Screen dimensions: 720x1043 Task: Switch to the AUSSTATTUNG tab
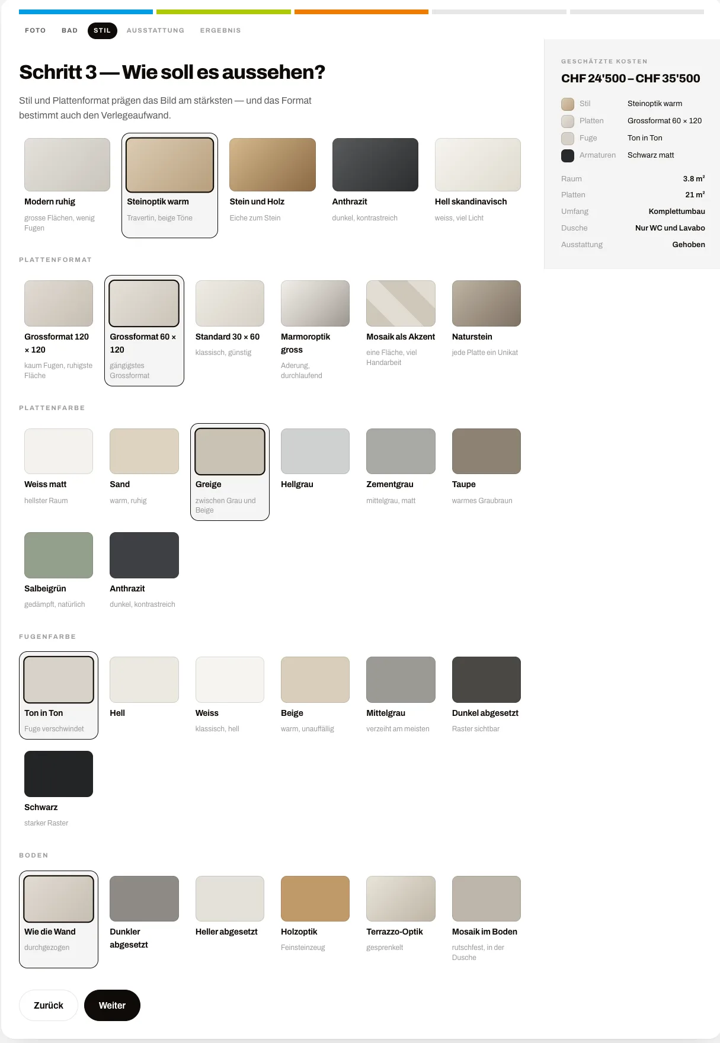coord(155,30)
